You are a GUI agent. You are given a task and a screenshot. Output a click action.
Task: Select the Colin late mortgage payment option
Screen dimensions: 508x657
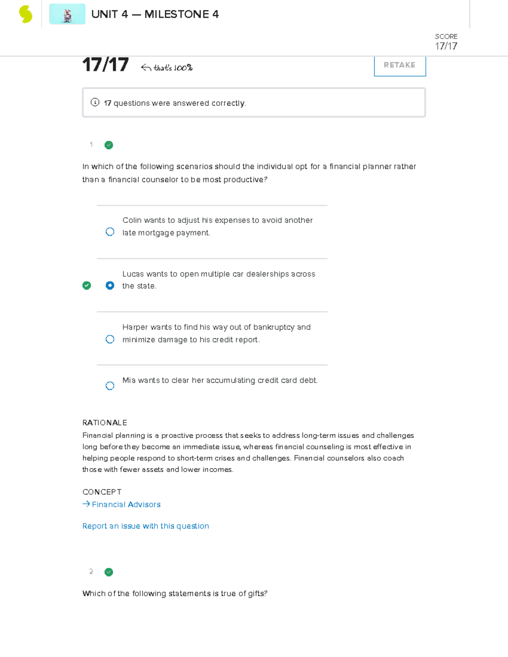[x=110, y=232]
